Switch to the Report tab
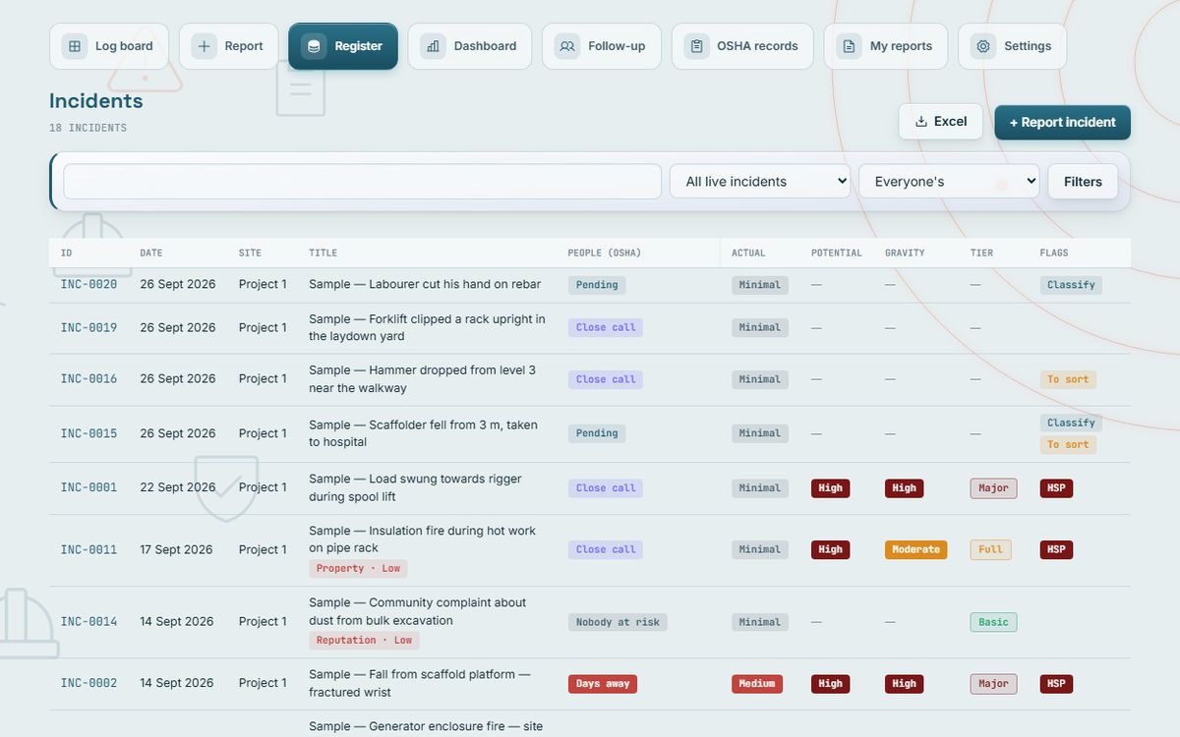Viewport: 1180px width, 737px height. 229,46
